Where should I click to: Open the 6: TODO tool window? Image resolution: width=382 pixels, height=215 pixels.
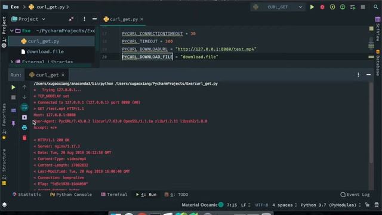tap(176, 195)
